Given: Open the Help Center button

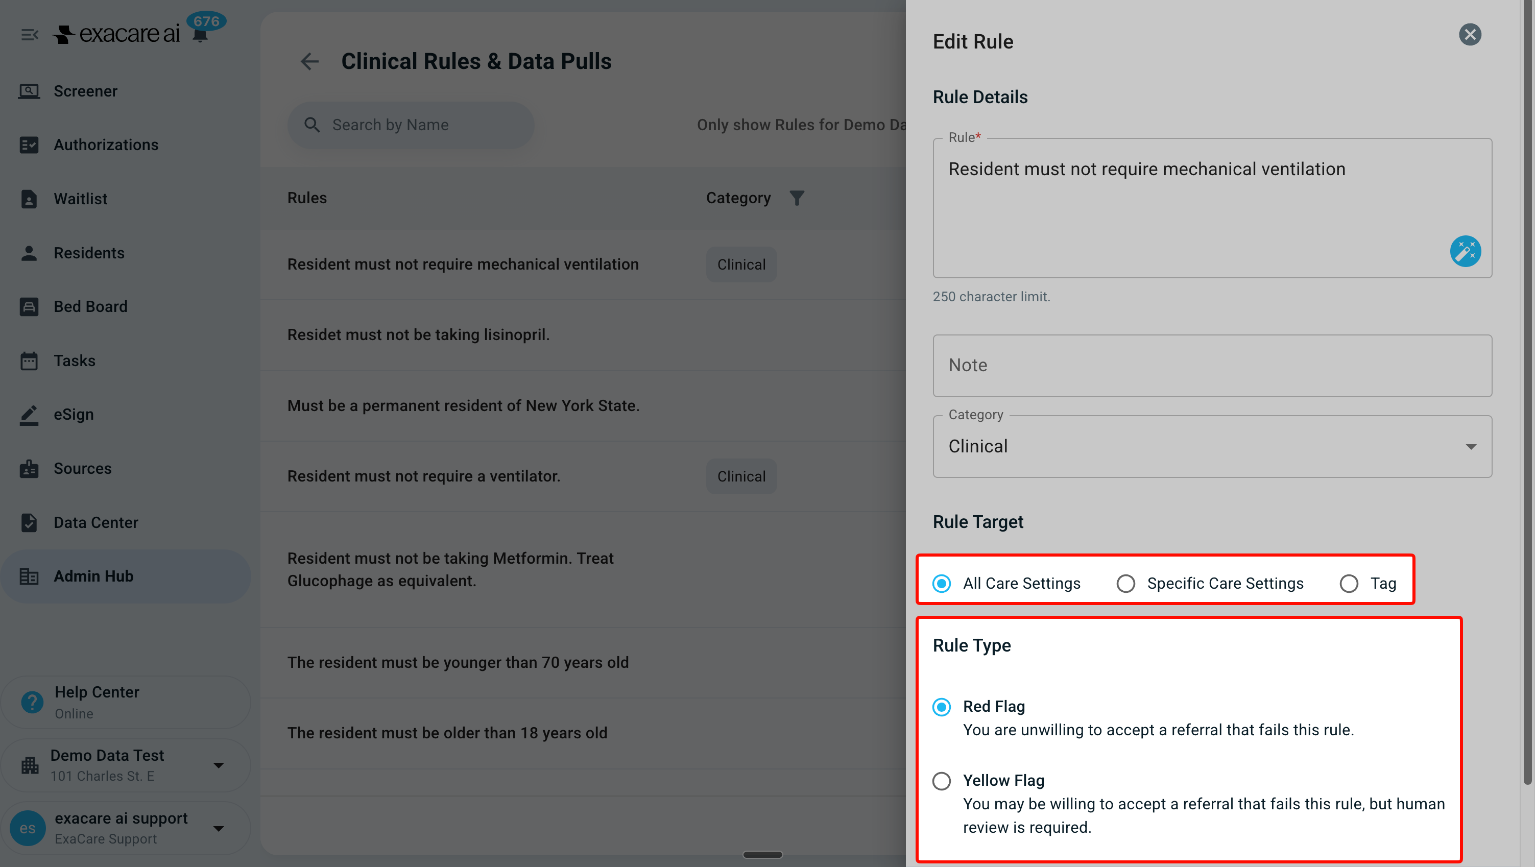Looking at the screenshot, I should point(125,702).
